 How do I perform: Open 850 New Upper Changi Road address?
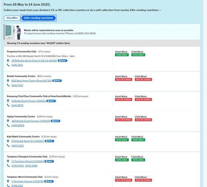[32, 81]
